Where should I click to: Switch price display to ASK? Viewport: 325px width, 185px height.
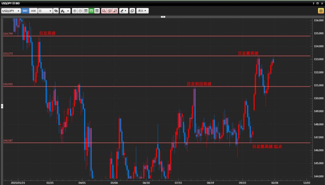[33, 11]
